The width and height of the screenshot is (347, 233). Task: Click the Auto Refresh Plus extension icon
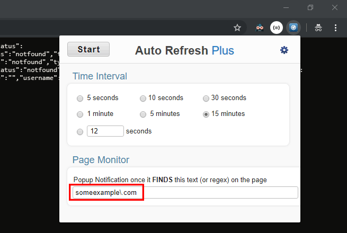293,28
